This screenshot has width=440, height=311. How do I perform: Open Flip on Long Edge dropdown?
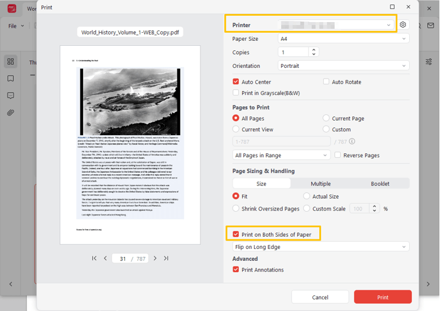321,247
